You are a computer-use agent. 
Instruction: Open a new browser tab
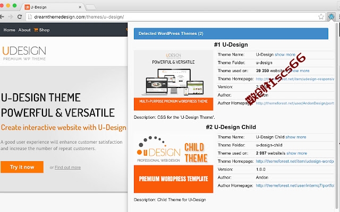[x=91, y=7]
